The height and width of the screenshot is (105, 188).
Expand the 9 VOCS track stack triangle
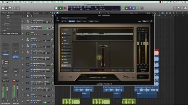[25, 95]
